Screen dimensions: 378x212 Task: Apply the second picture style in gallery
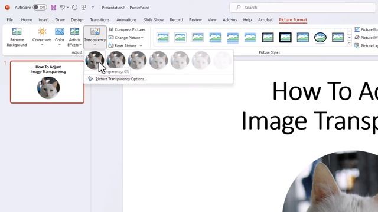tap(180, 38)
